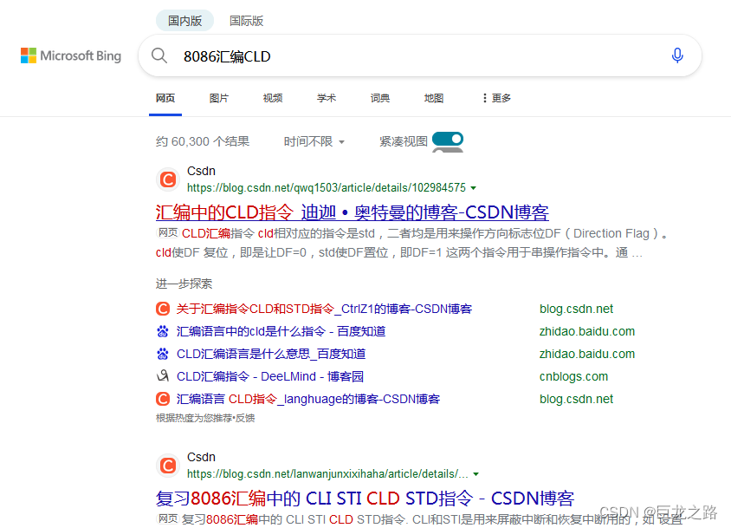
Task: Open the result titled 汇编中的CLD指令 迪迦•奥特曼的博客
Action: pos(353,212)
